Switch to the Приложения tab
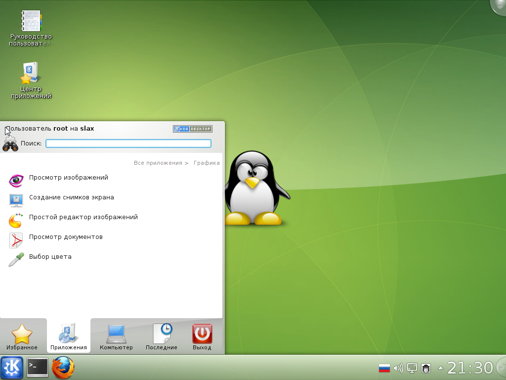The image size is (506, 380). pos(68,336)
